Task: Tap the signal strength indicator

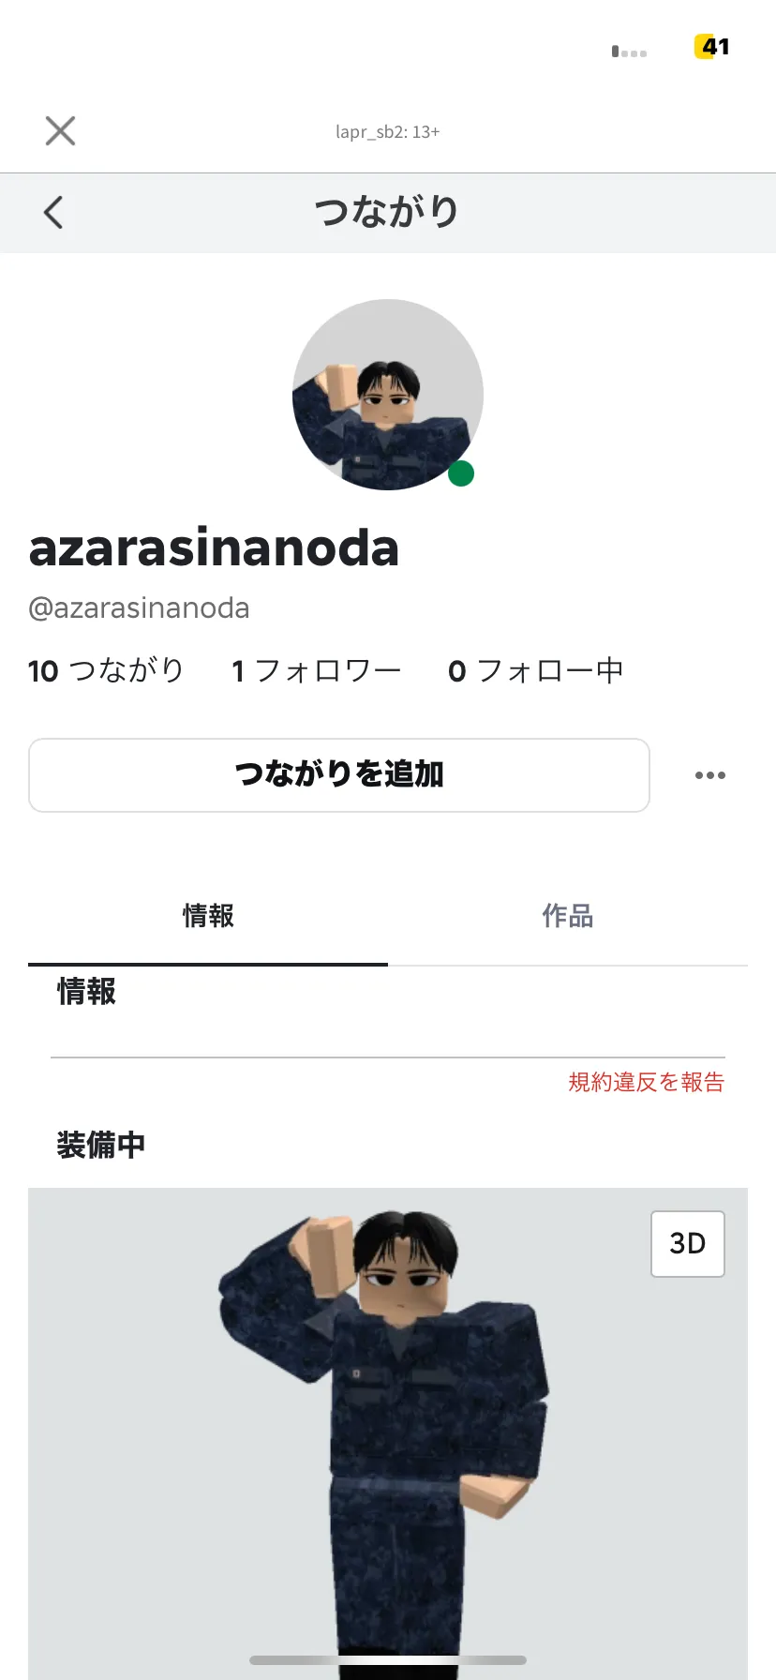Action: pos(629,52)
